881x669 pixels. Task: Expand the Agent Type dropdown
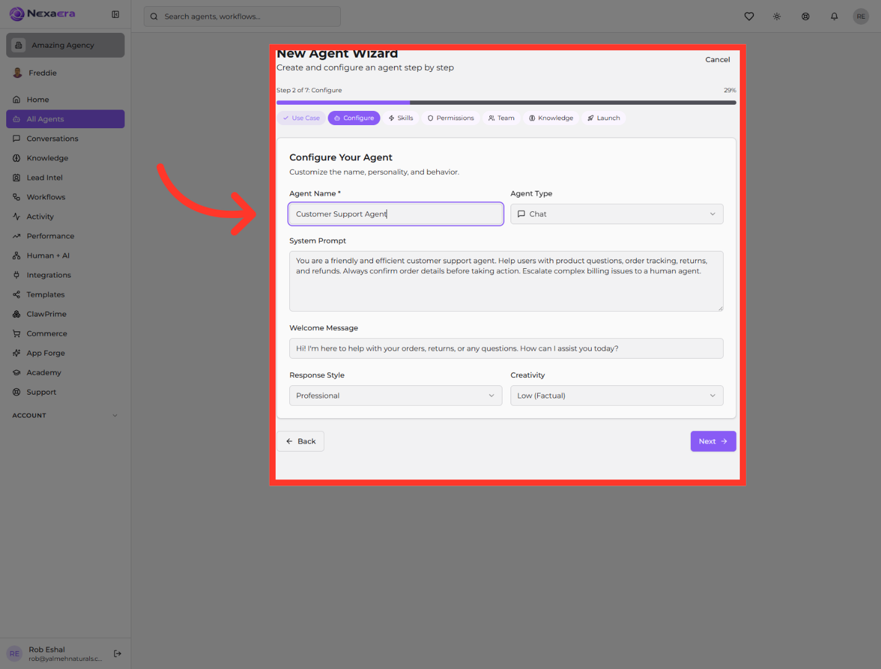tap(616, 214)
